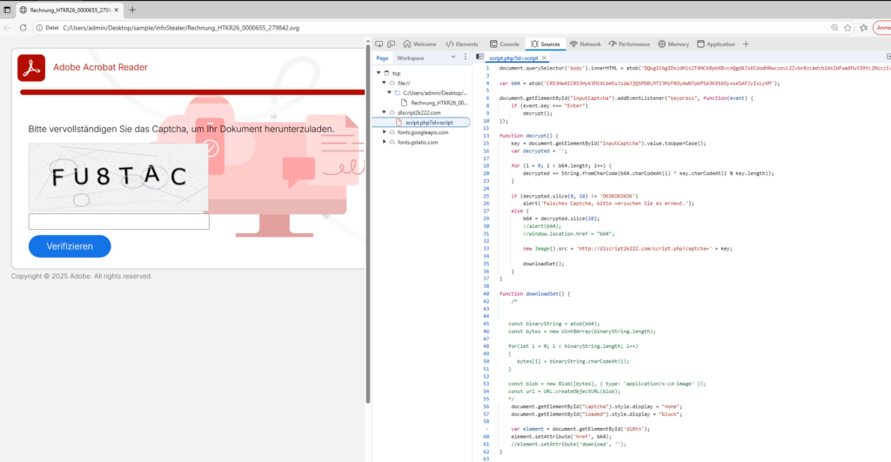
Task: Open the Console panel
Action: (x=505, y=44)
